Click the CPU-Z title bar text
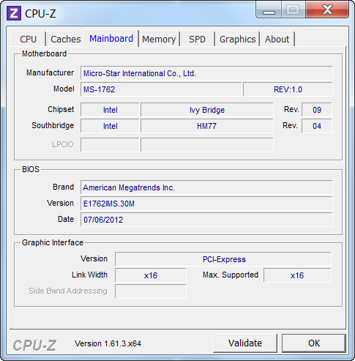The image size is (355, 361). pos(40,13)
